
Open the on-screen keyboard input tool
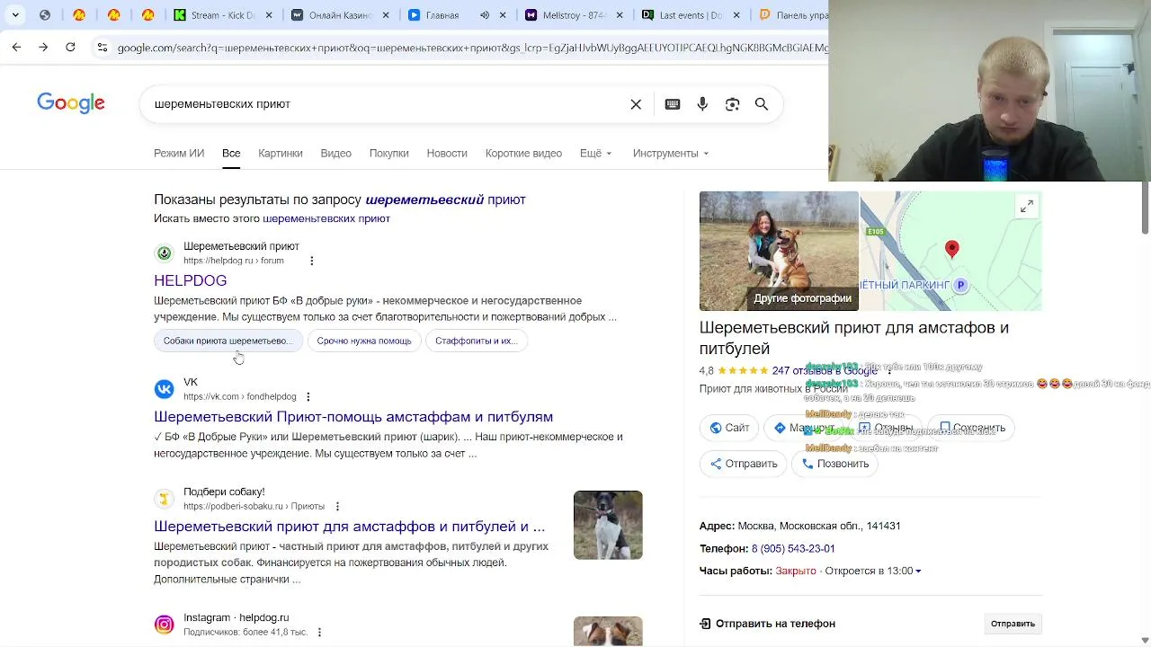tap(673, 104)
